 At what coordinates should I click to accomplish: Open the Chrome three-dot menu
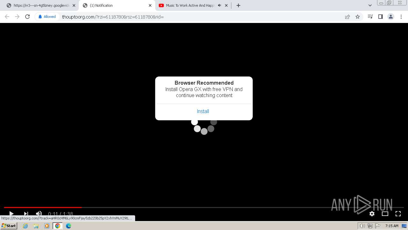coord(401,17)
